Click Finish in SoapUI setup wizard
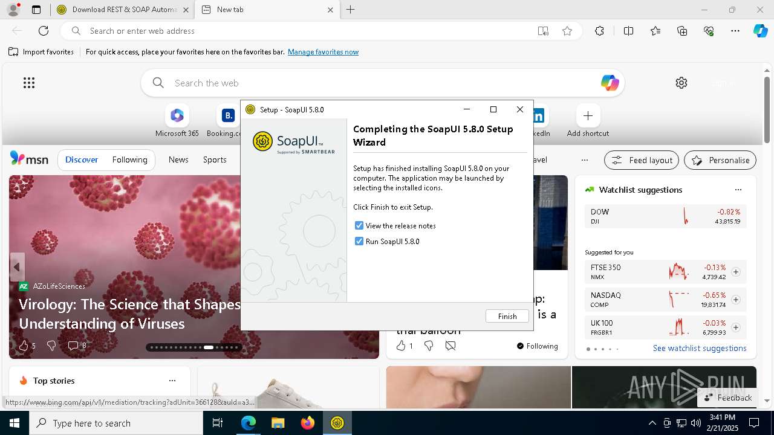This screenshot has height=435, width=774. pyautogui.click(x=507, y=316)
